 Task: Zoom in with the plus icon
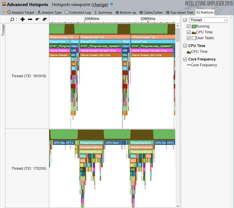click(x=22, y=19)
